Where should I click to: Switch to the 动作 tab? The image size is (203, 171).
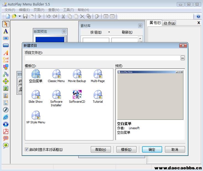[169, 23]
